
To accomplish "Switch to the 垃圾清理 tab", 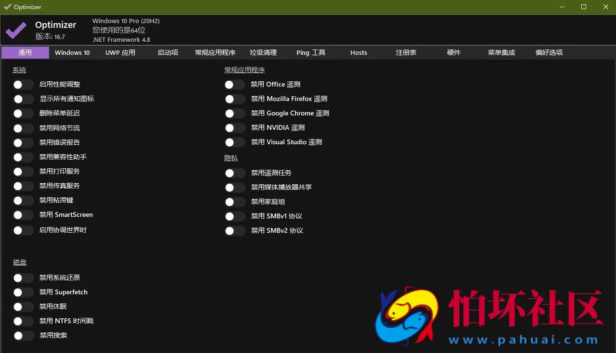I will 263,52.
